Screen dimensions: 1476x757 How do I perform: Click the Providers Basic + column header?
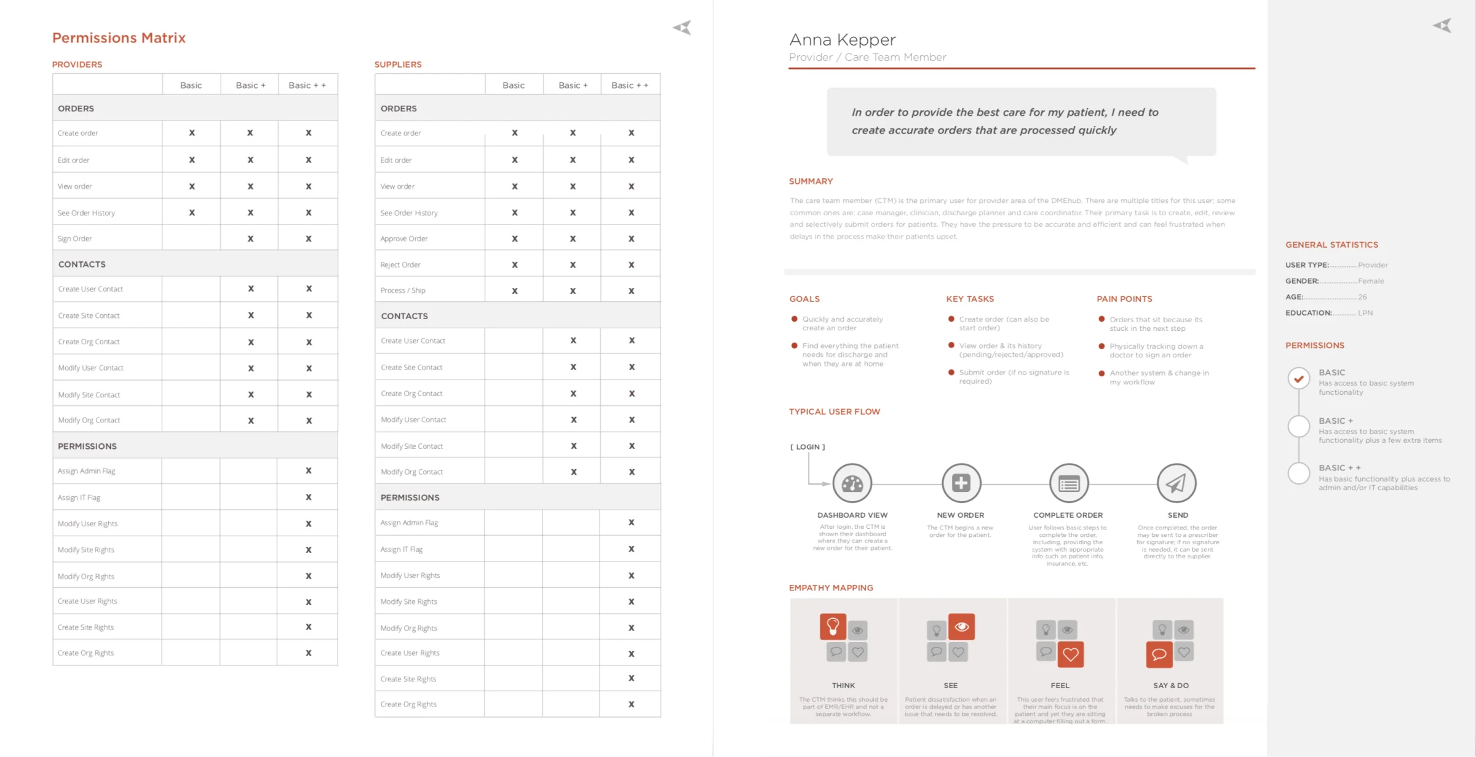pyautogui.click(x=250, y=85)
